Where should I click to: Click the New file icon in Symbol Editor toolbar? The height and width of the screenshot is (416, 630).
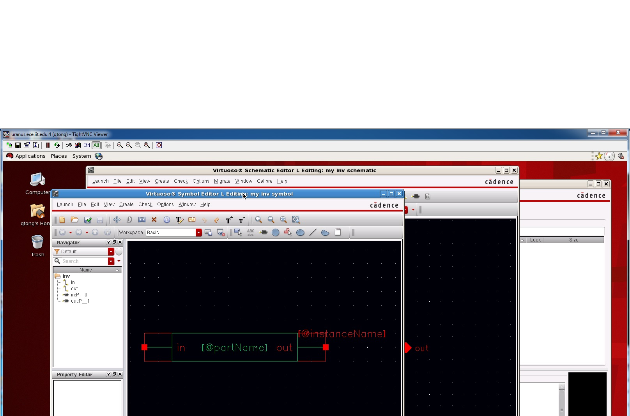pyautogui.click(x=62, y=220)
